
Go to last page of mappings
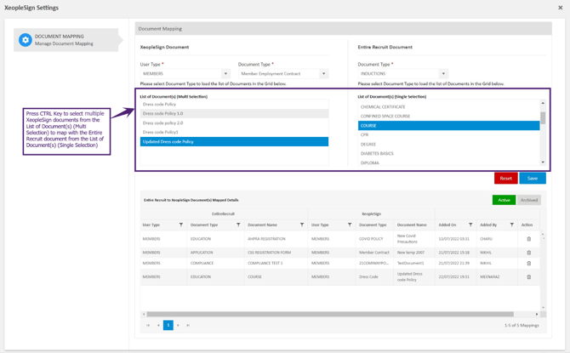click(188, 325)
